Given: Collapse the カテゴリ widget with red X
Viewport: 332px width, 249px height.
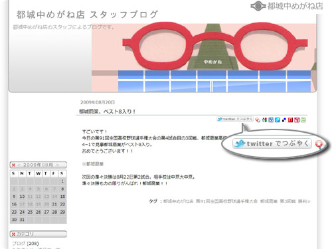Looking at the screenshot, I should (x=14, y=234).
